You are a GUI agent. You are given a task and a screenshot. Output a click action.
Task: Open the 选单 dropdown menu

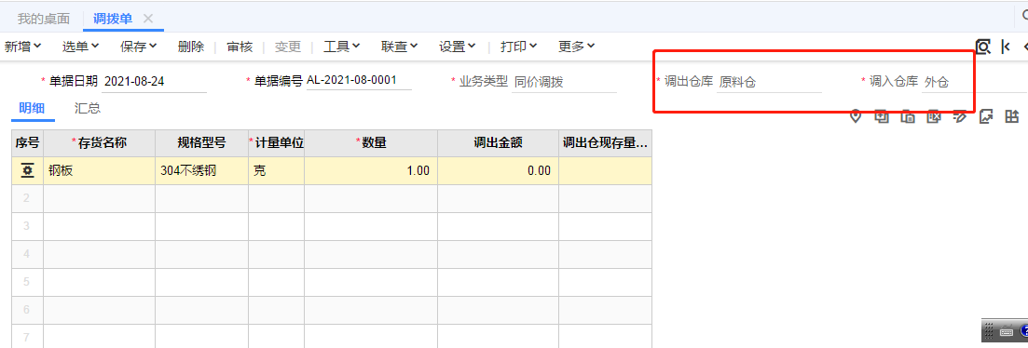click(x=80, y=47)
